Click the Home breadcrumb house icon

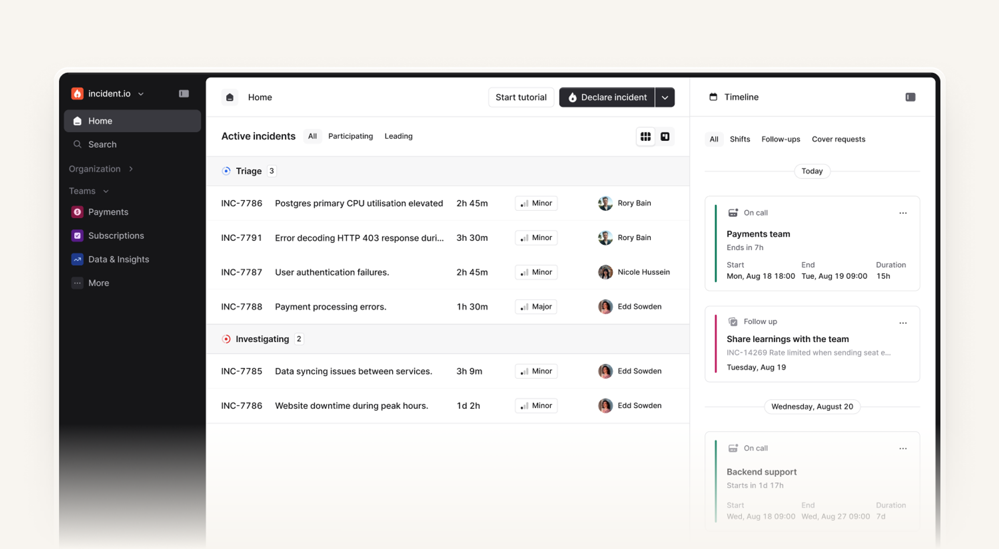pyautogui.click(x=230, y=97)
